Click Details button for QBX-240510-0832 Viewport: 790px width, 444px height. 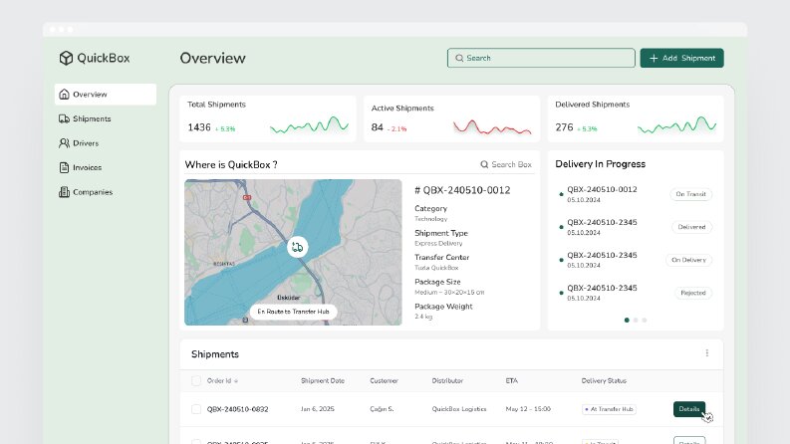[688, 409]
